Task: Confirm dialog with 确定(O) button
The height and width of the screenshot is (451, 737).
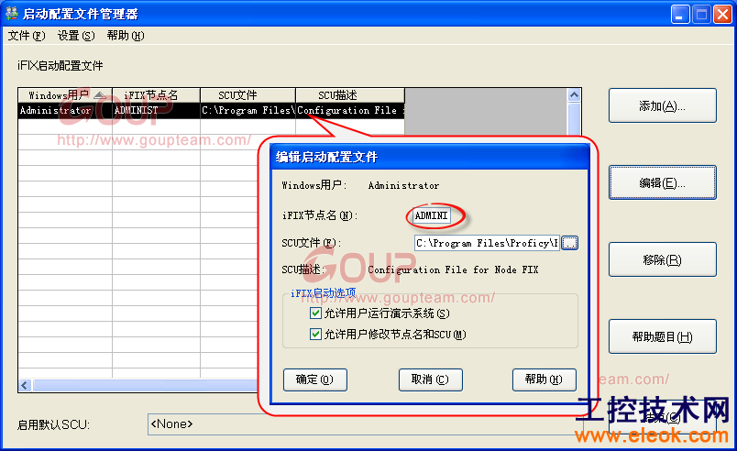Action: pos(315,379)
